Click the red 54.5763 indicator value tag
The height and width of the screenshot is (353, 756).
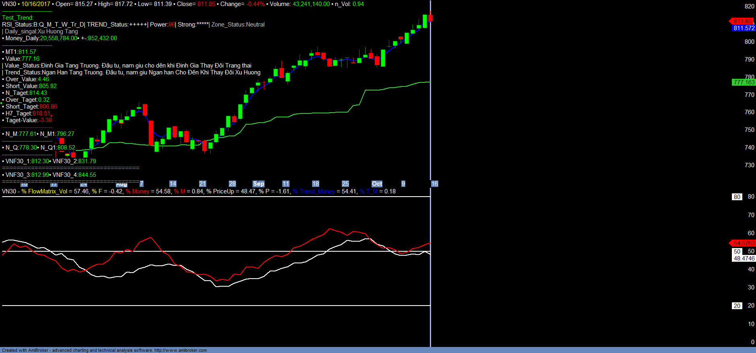(x=743, y=243)
